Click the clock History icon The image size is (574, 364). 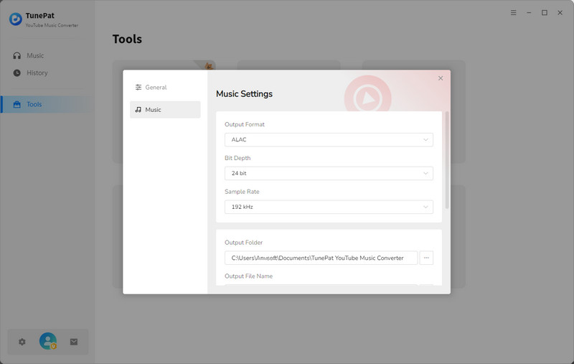17,73
